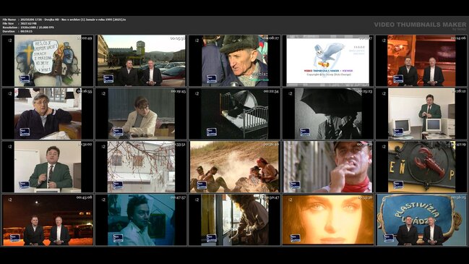Select blue-tinted man with cigarette thumbnail
The height and width of the screenshot is (264, 469).
click(x=141, y=220)
